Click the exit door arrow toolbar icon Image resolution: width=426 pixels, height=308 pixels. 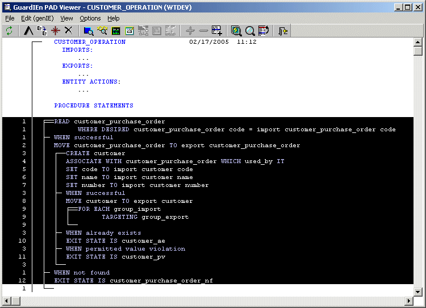click(x=283, y=31)
